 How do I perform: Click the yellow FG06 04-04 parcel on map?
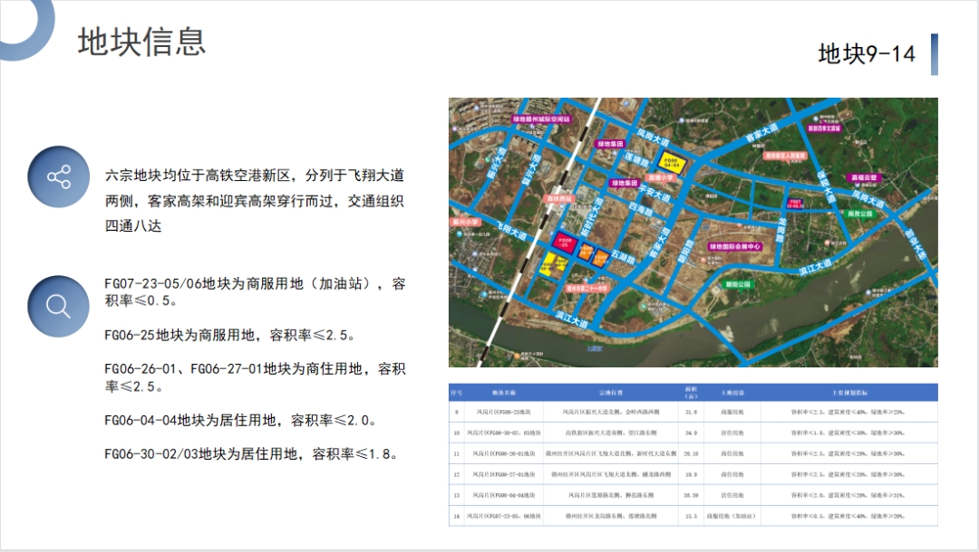coord(671,163)
